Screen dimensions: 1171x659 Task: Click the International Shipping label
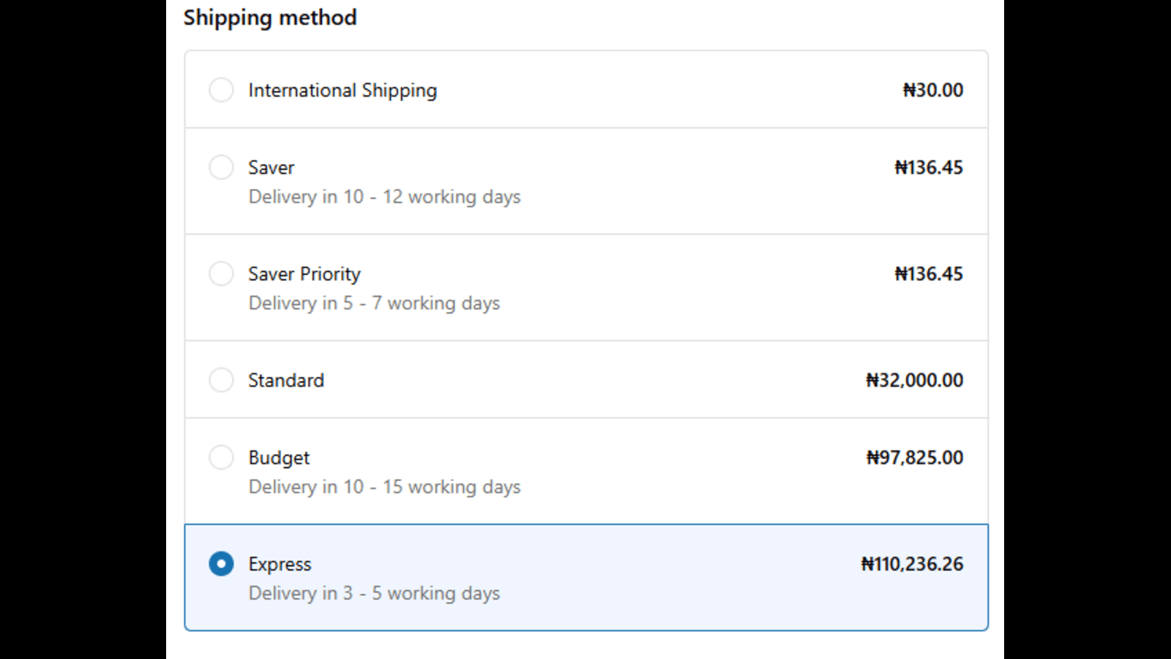click(343, 91)
